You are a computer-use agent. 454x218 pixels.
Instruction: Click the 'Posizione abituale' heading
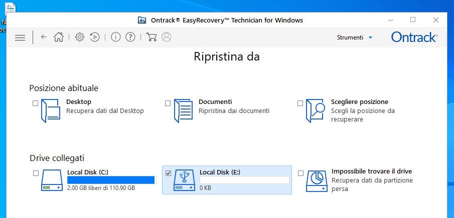pyautogui.click(x=64, y=88)
